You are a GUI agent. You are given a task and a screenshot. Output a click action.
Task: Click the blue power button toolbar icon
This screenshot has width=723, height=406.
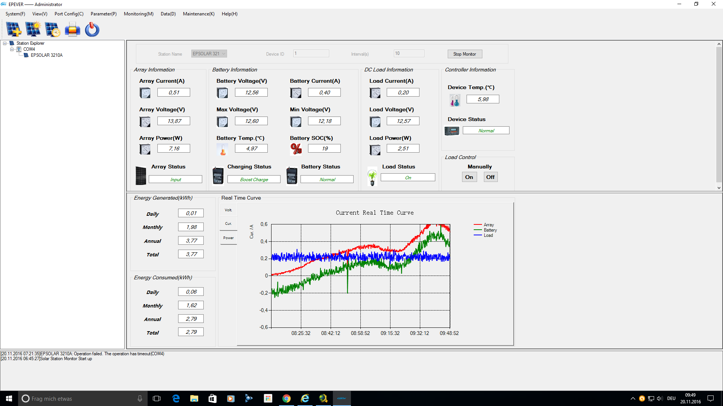(92, 29)
